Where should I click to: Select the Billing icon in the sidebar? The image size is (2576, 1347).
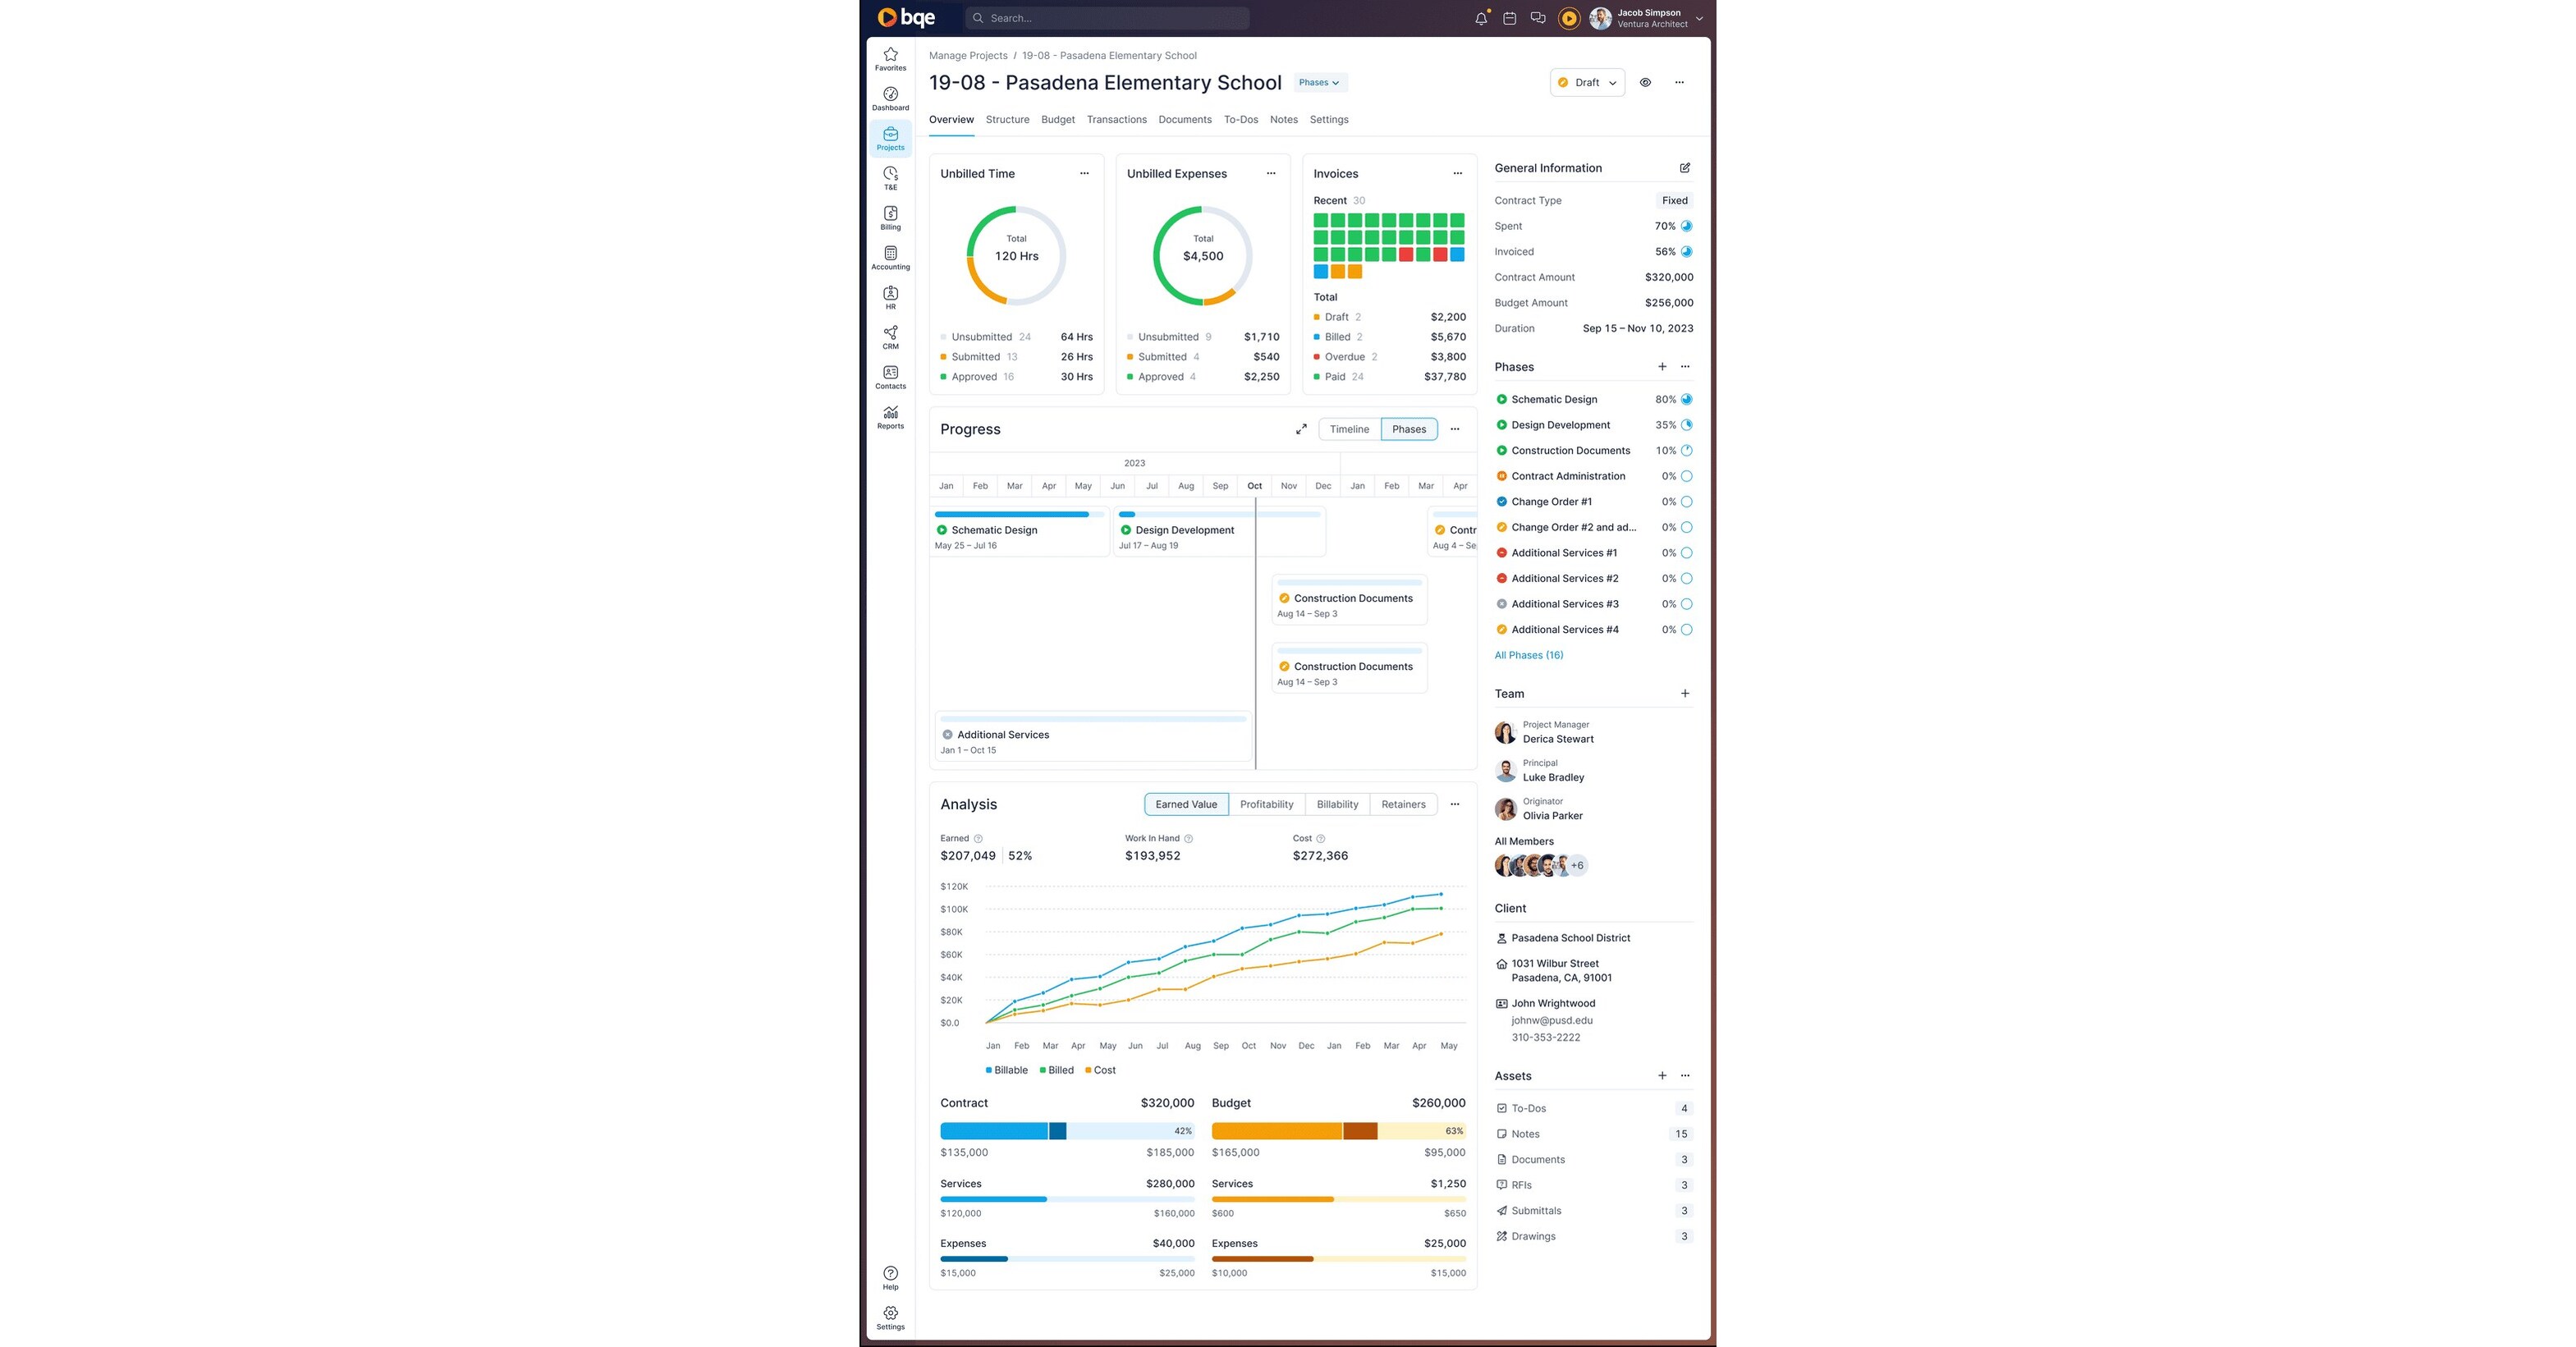pyautogui.click(x=890, y=219)
